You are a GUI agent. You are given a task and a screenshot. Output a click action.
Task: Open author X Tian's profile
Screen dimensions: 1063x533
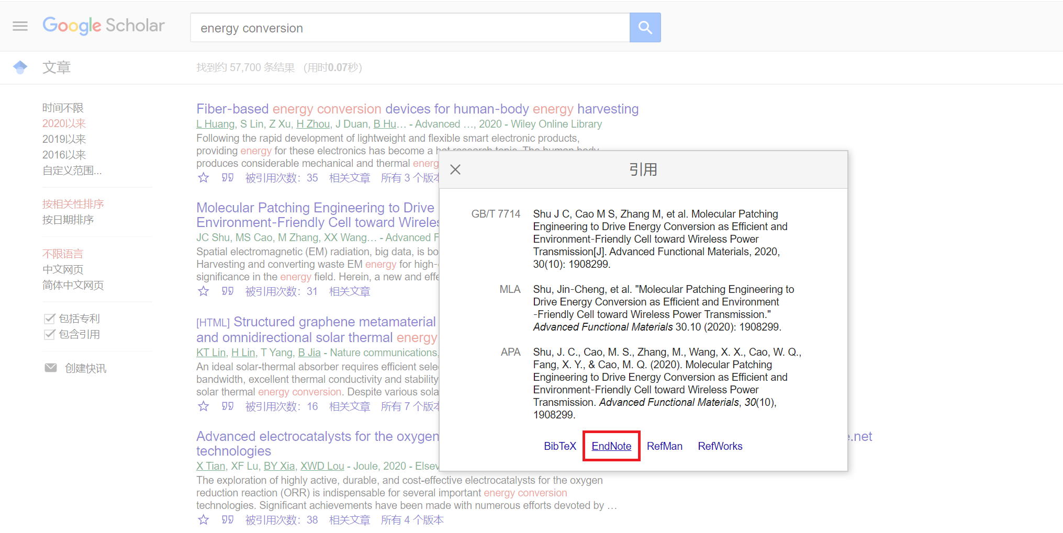click(211, 466)
